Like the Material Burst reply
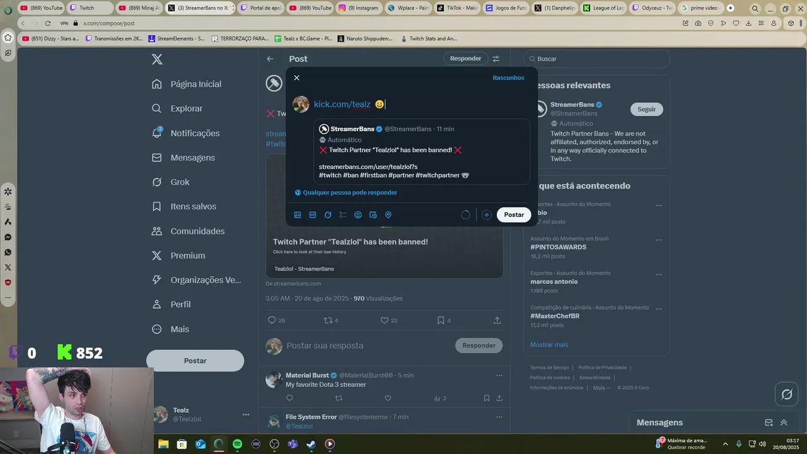807x454 pixels. [x=388, y=398]
